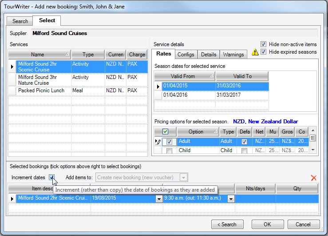328x236 pixels.
Task: Click the yellow warning triangle icon
Action: 255,52
